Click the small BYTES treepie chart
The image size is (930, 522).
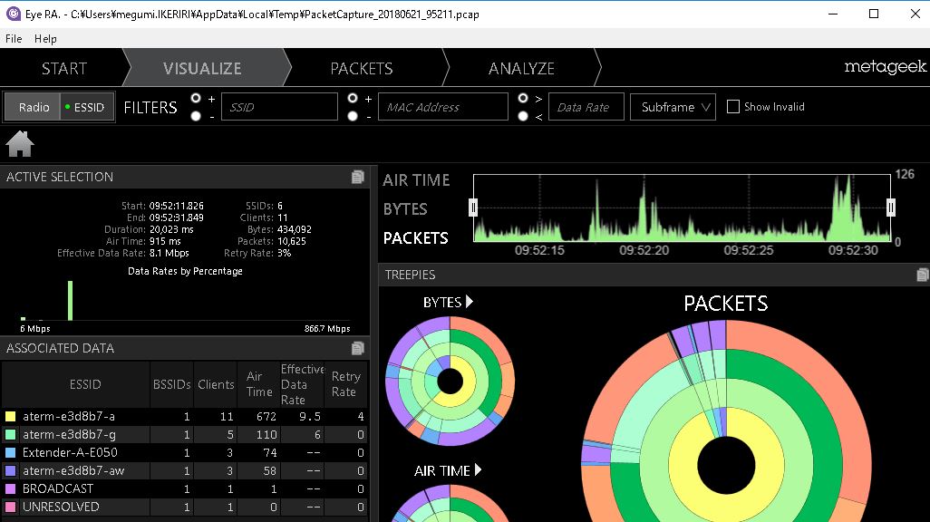click(450, 382)
